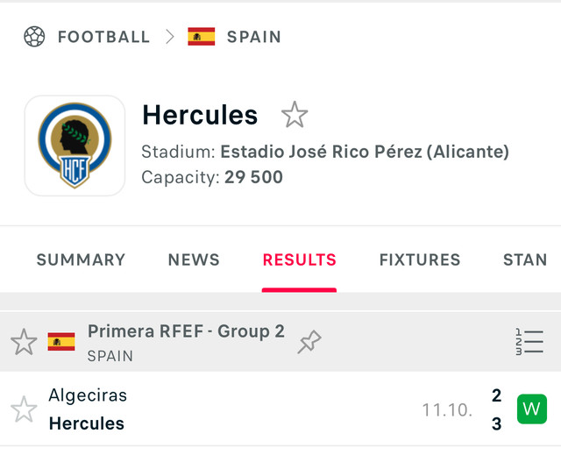Viewport: 561px width, 455px height.
Task: Open the partially visible STAN tab
Action: tap(524, 259)
